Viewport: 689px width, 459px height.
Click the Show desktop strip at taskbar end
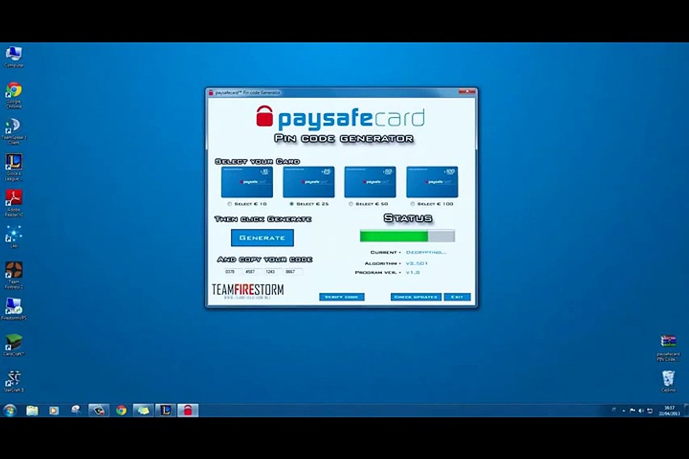tap(686, 411)
